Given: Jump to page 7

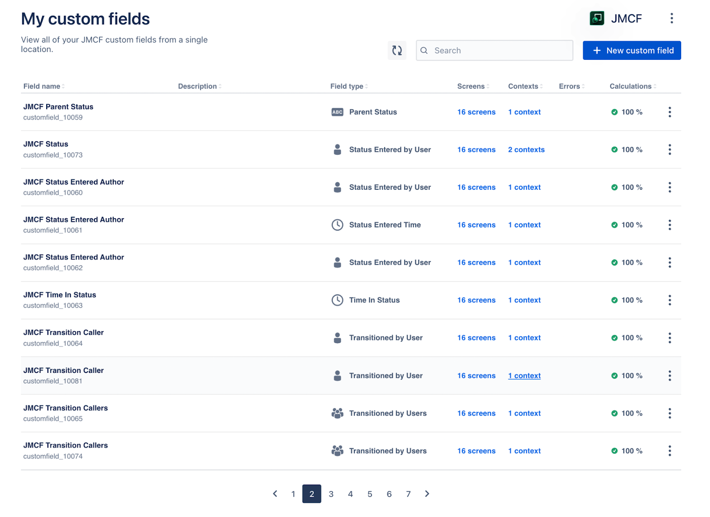Looking at the screenshot, I should tap(408, 494).
